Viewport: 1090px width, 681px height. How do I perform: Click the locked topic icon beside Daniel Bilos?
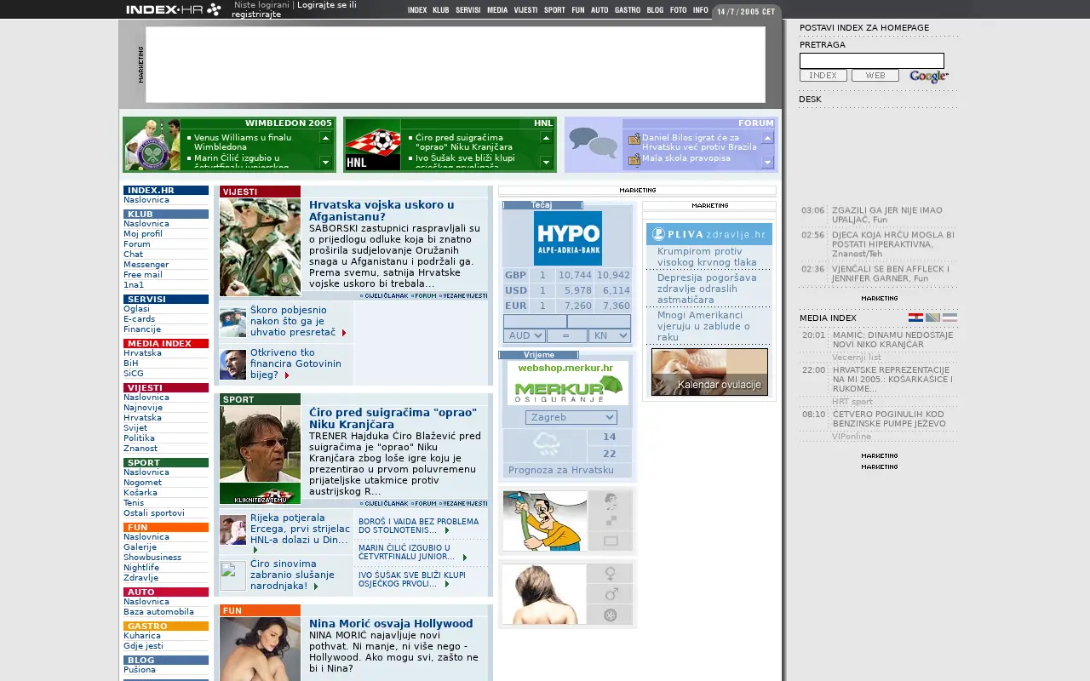[x=634, y=139]
